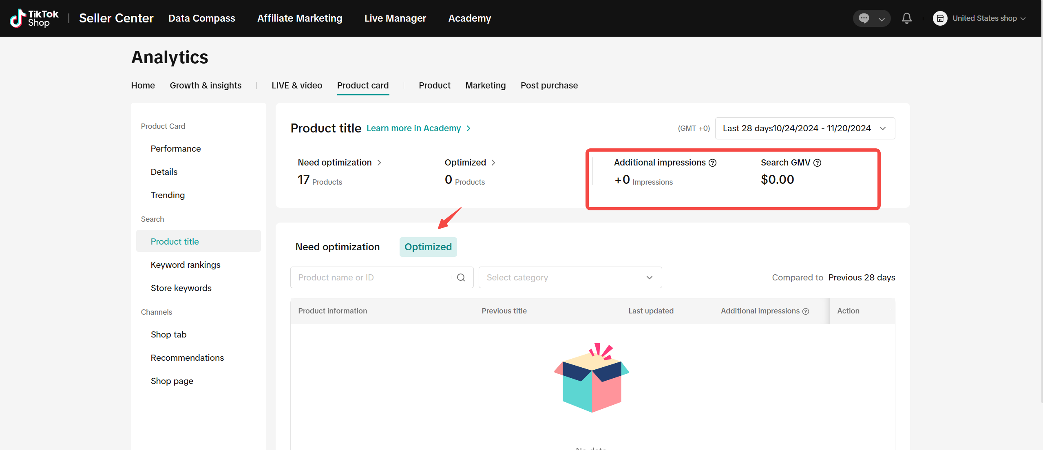Open the Select category dropdown

(570, 278)
